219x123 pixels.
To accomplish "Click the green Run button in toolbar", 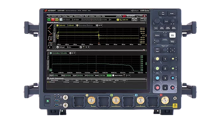I will click(x=49, y=20).
